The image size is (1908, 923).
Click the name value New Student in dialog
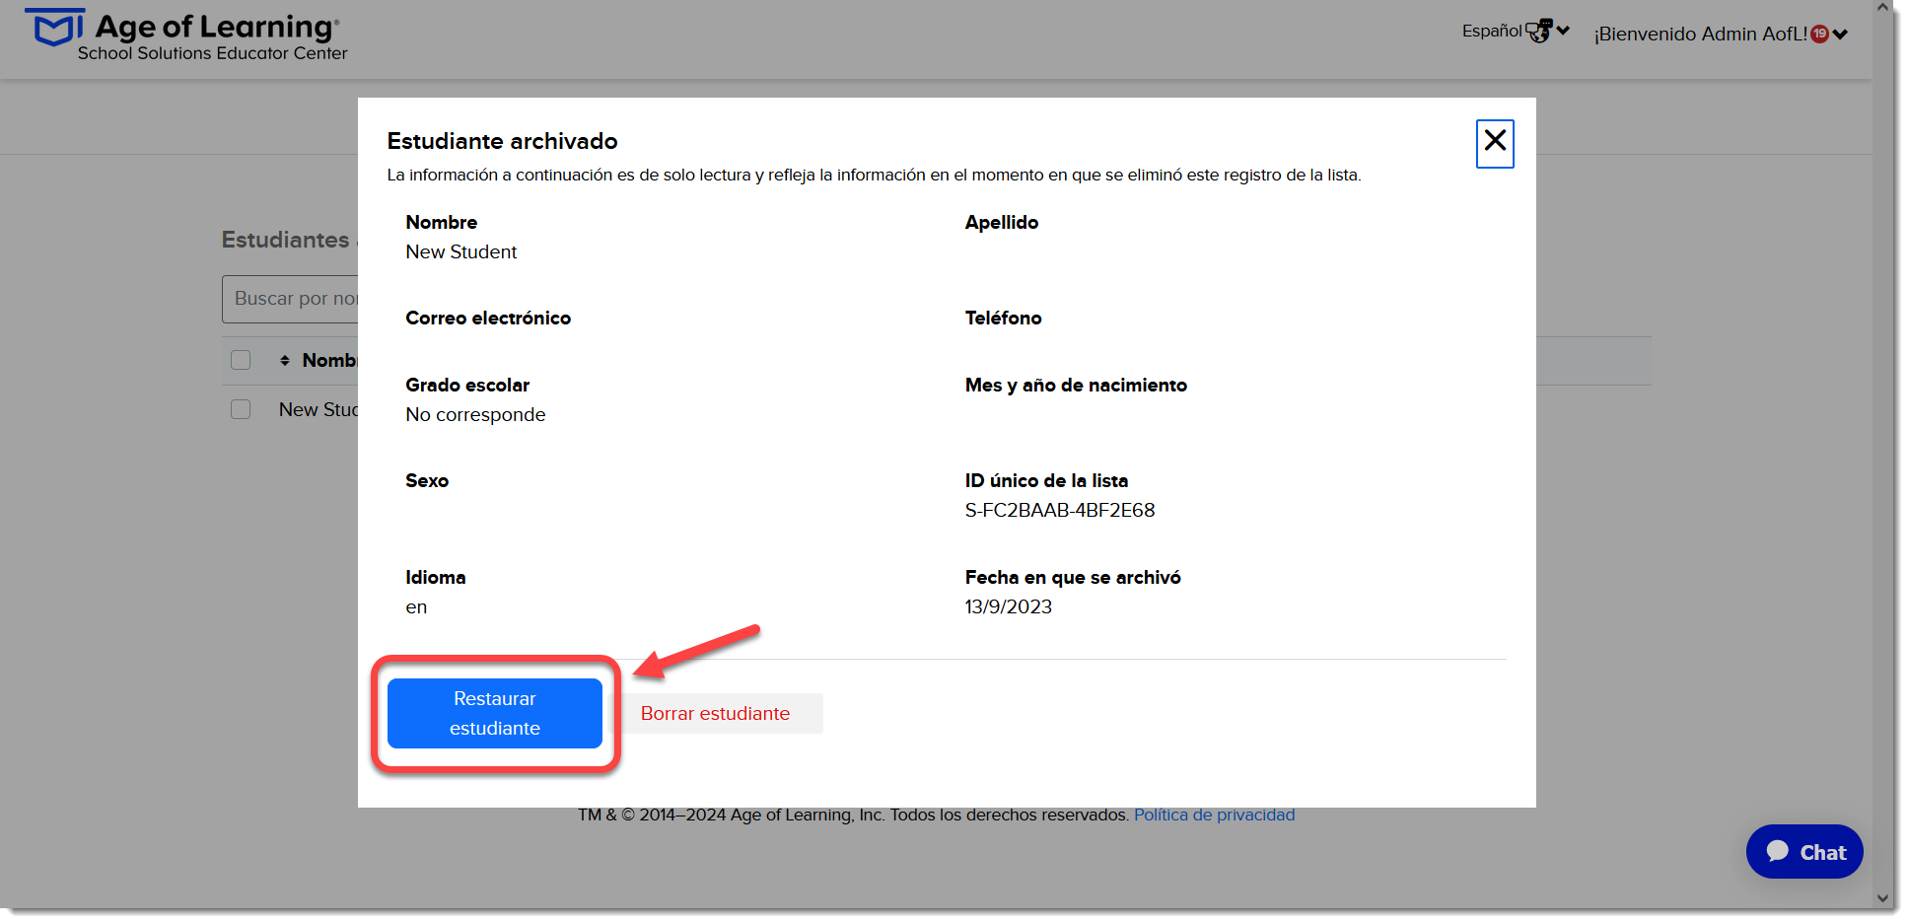coord(461,251)
